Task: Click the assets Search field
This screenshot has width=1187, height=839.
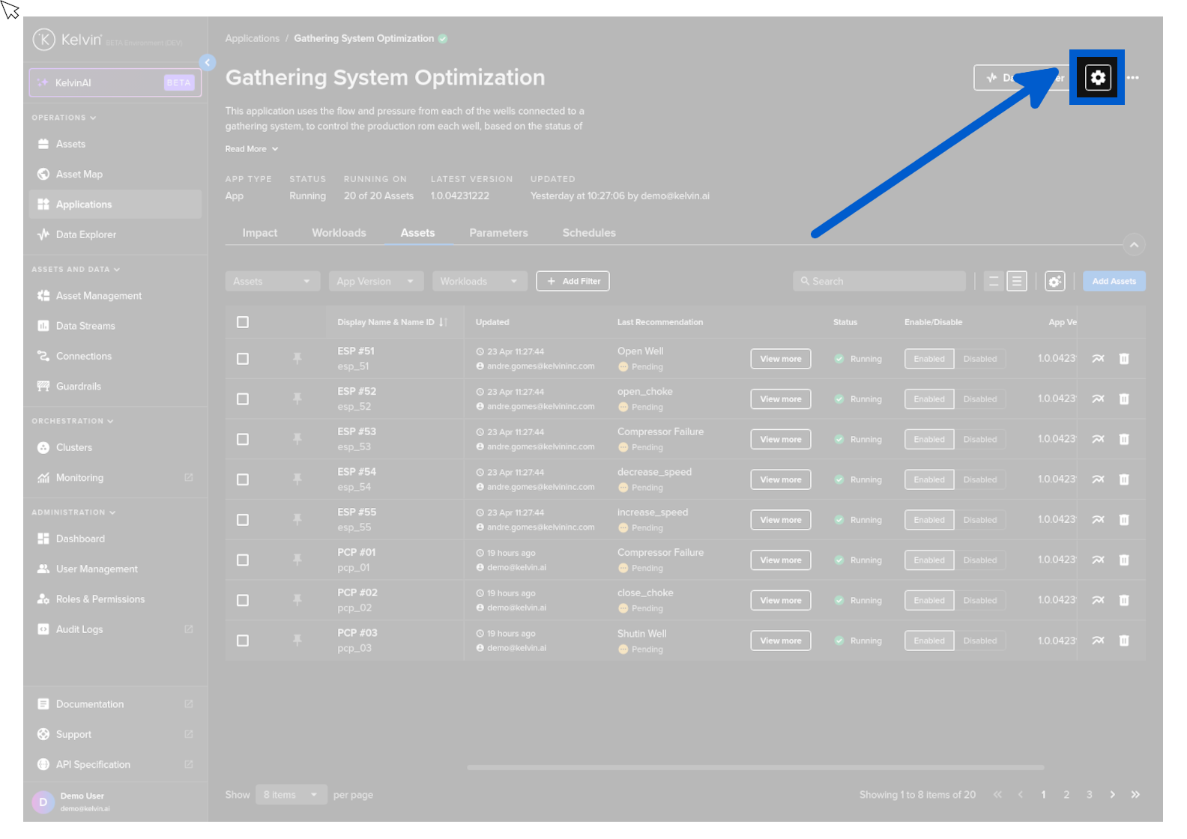Action: (x=880, y=282)
